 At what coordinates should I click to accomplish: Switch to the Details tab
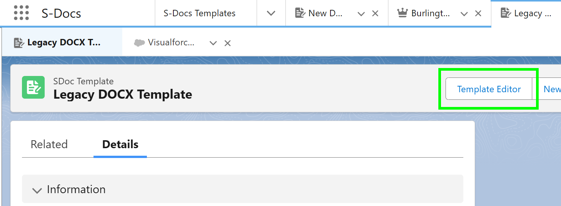[x=120, y=144]
